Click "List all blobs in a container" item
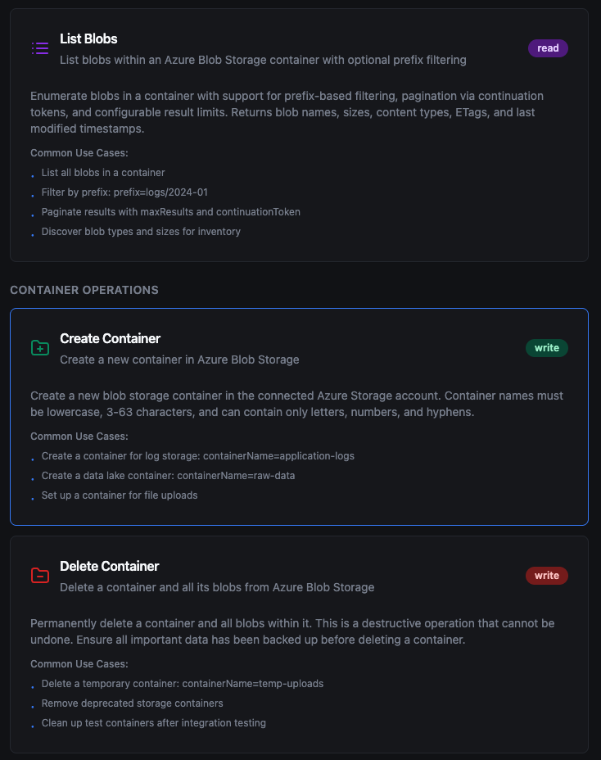 (103, 173)
